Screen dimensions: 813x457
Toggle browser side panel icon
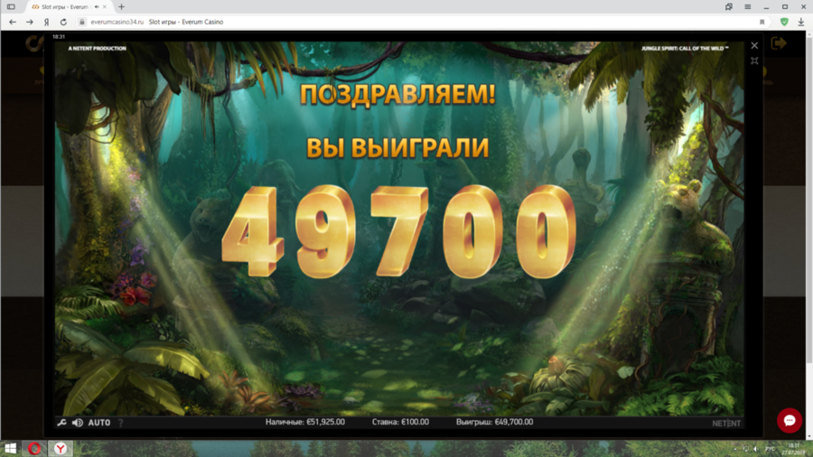11,6
